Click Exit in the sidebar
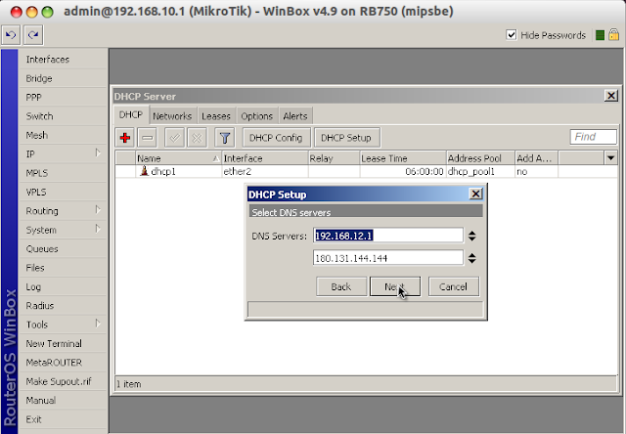 click(63, 419)
